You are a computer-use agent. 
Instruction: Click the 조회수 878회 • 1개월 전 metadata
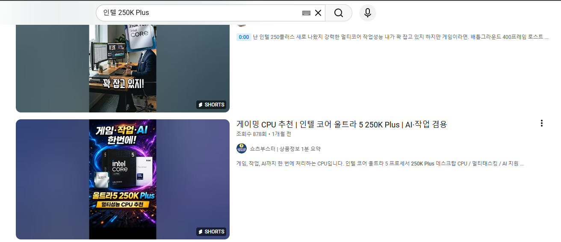(264, 134)
